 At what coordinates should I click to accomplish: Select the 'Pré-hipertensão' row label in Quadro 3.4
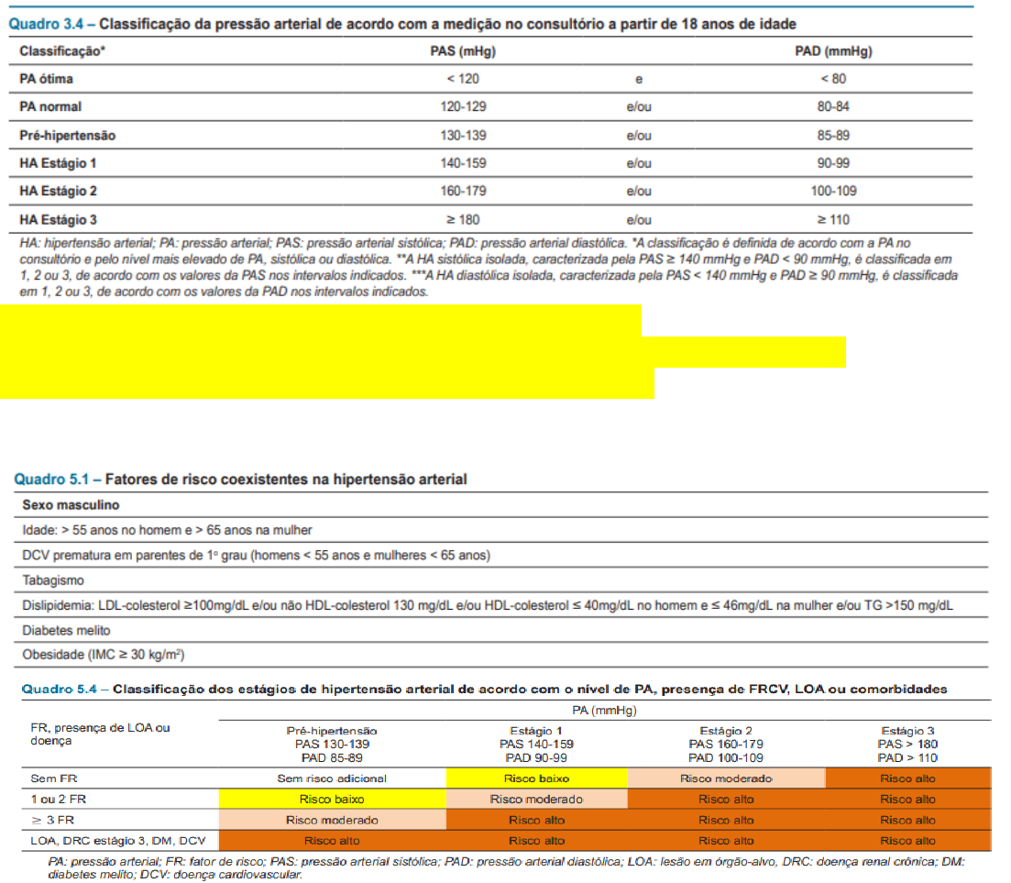click(67, 136)
